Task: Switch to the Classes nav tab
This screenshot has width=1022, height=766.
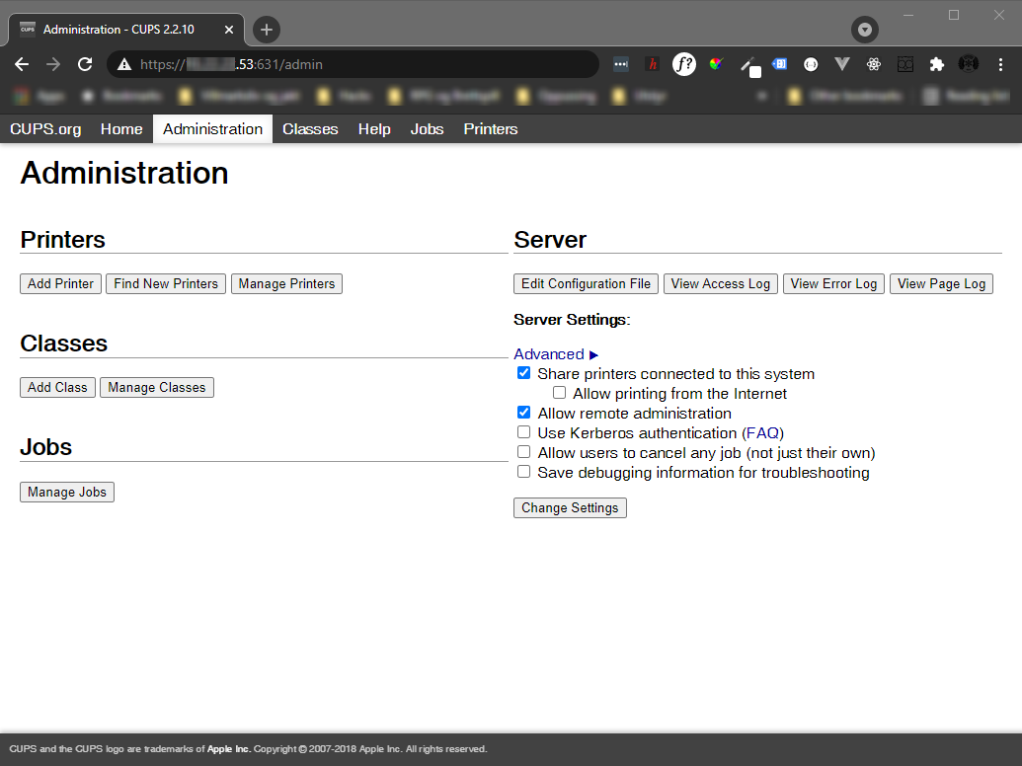Action: pos(310,129)
